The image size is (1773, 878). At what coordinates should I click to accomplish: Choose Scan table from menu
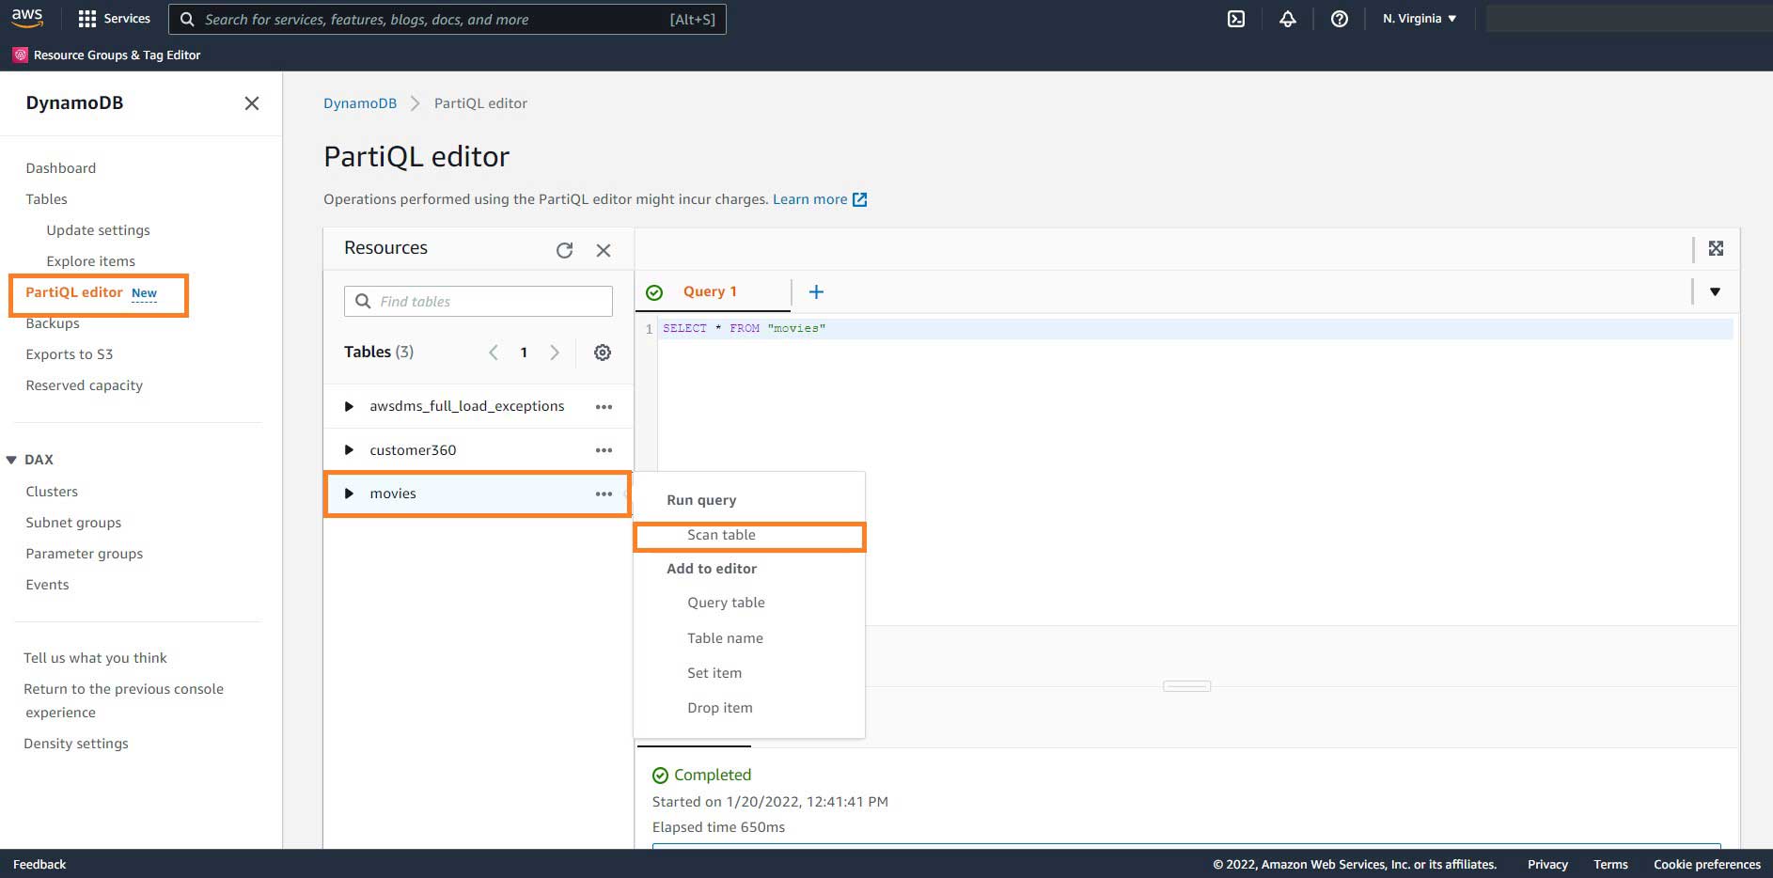click(x=721, y=535)
